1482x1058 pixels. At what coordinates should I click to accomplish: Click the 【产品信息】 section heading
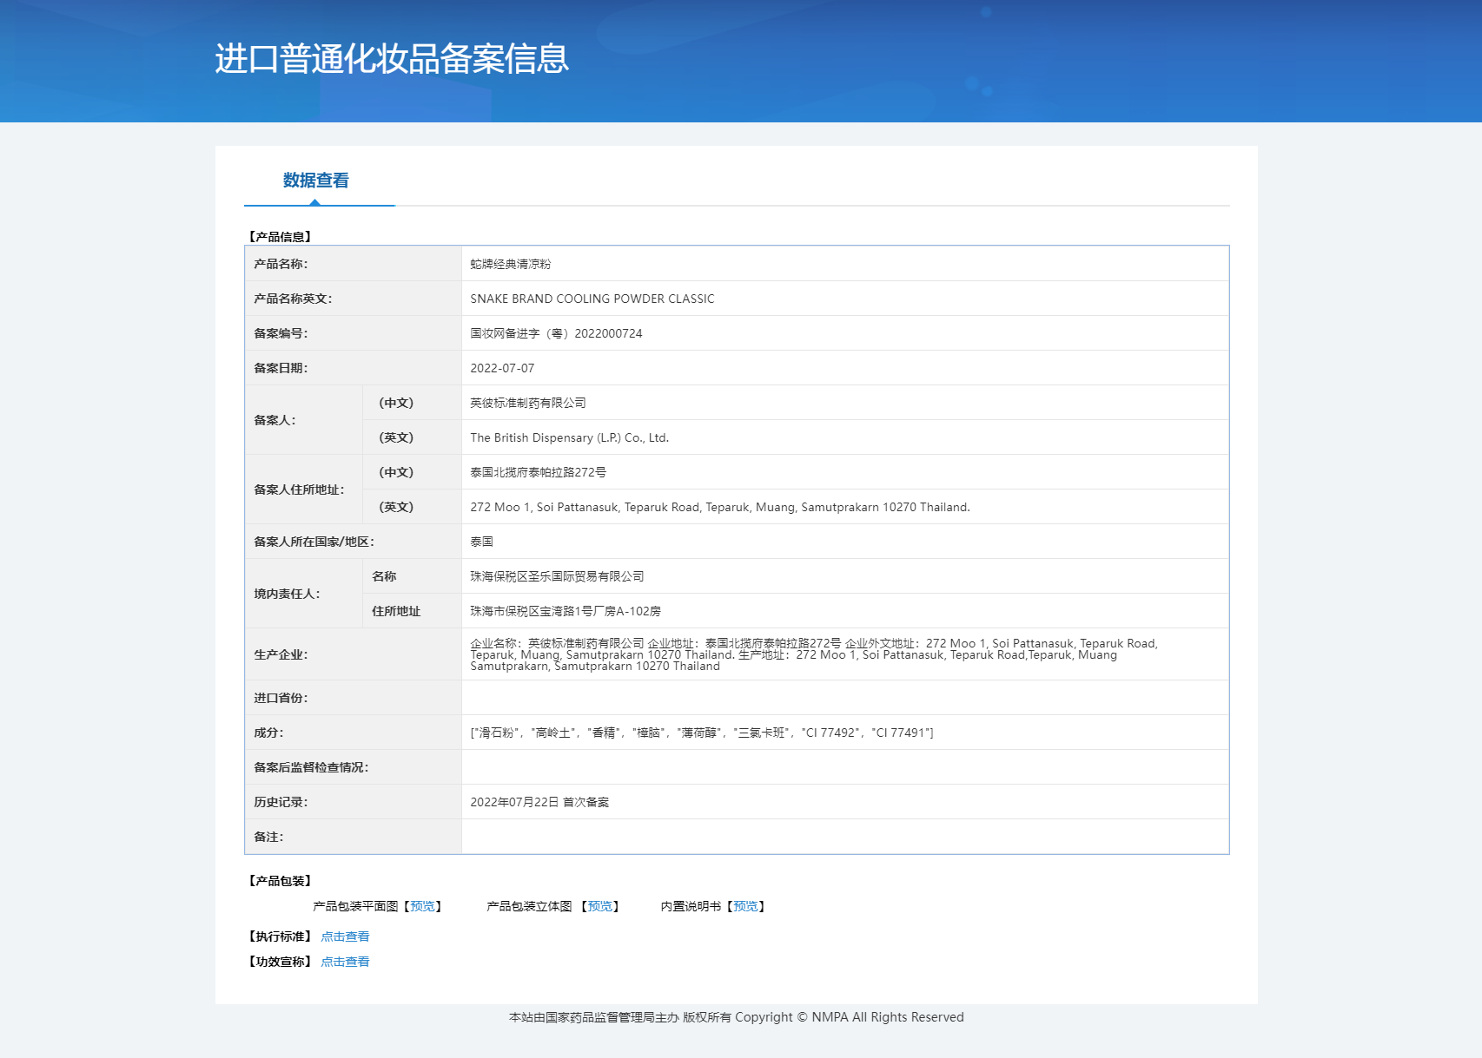pyautogui.click(x=280, y=237)
